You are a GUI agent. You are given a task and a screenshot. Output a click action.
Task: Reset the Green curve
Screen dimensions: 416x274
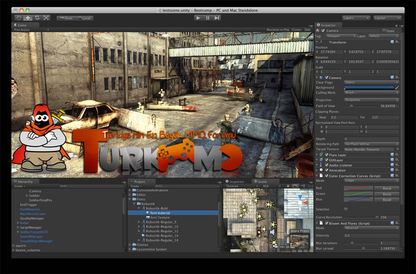(x=387, y=194)
